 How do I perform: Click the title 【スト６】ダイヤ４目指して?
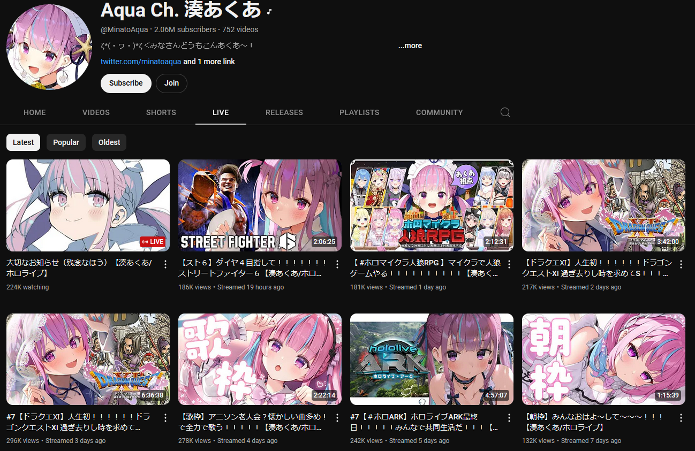253,269
